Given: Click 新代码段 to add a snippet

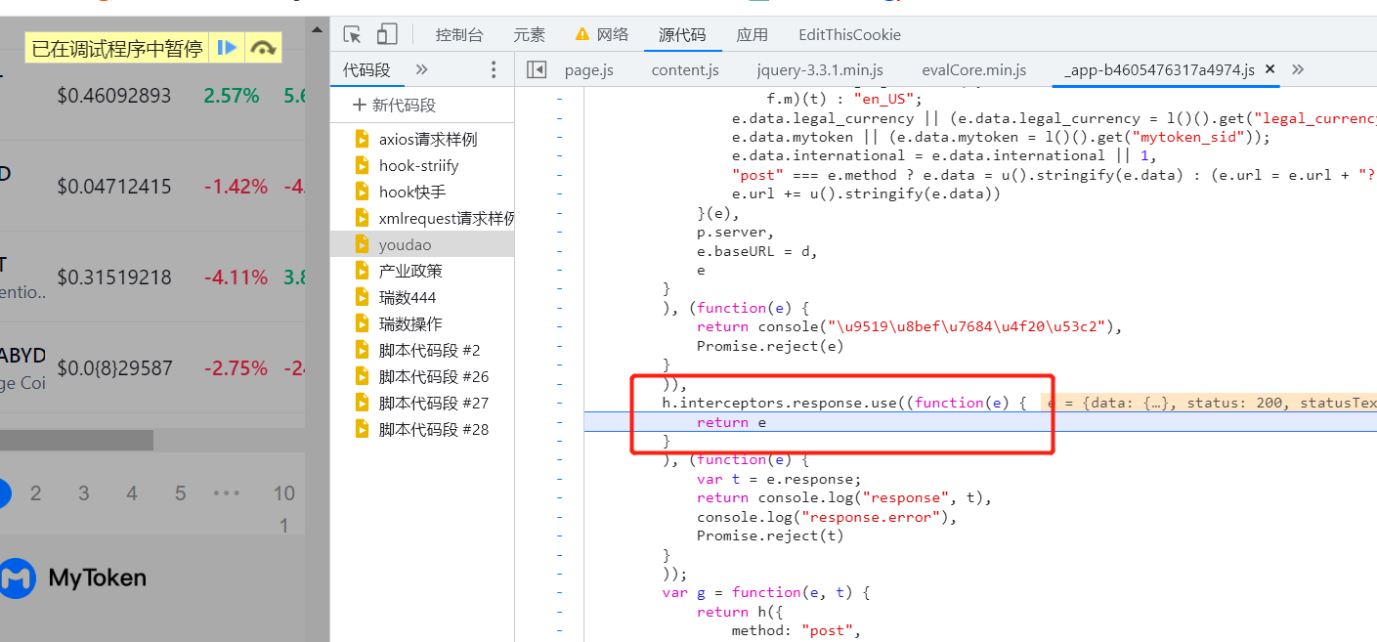Looking at the screenshot, I should point(394,105).
